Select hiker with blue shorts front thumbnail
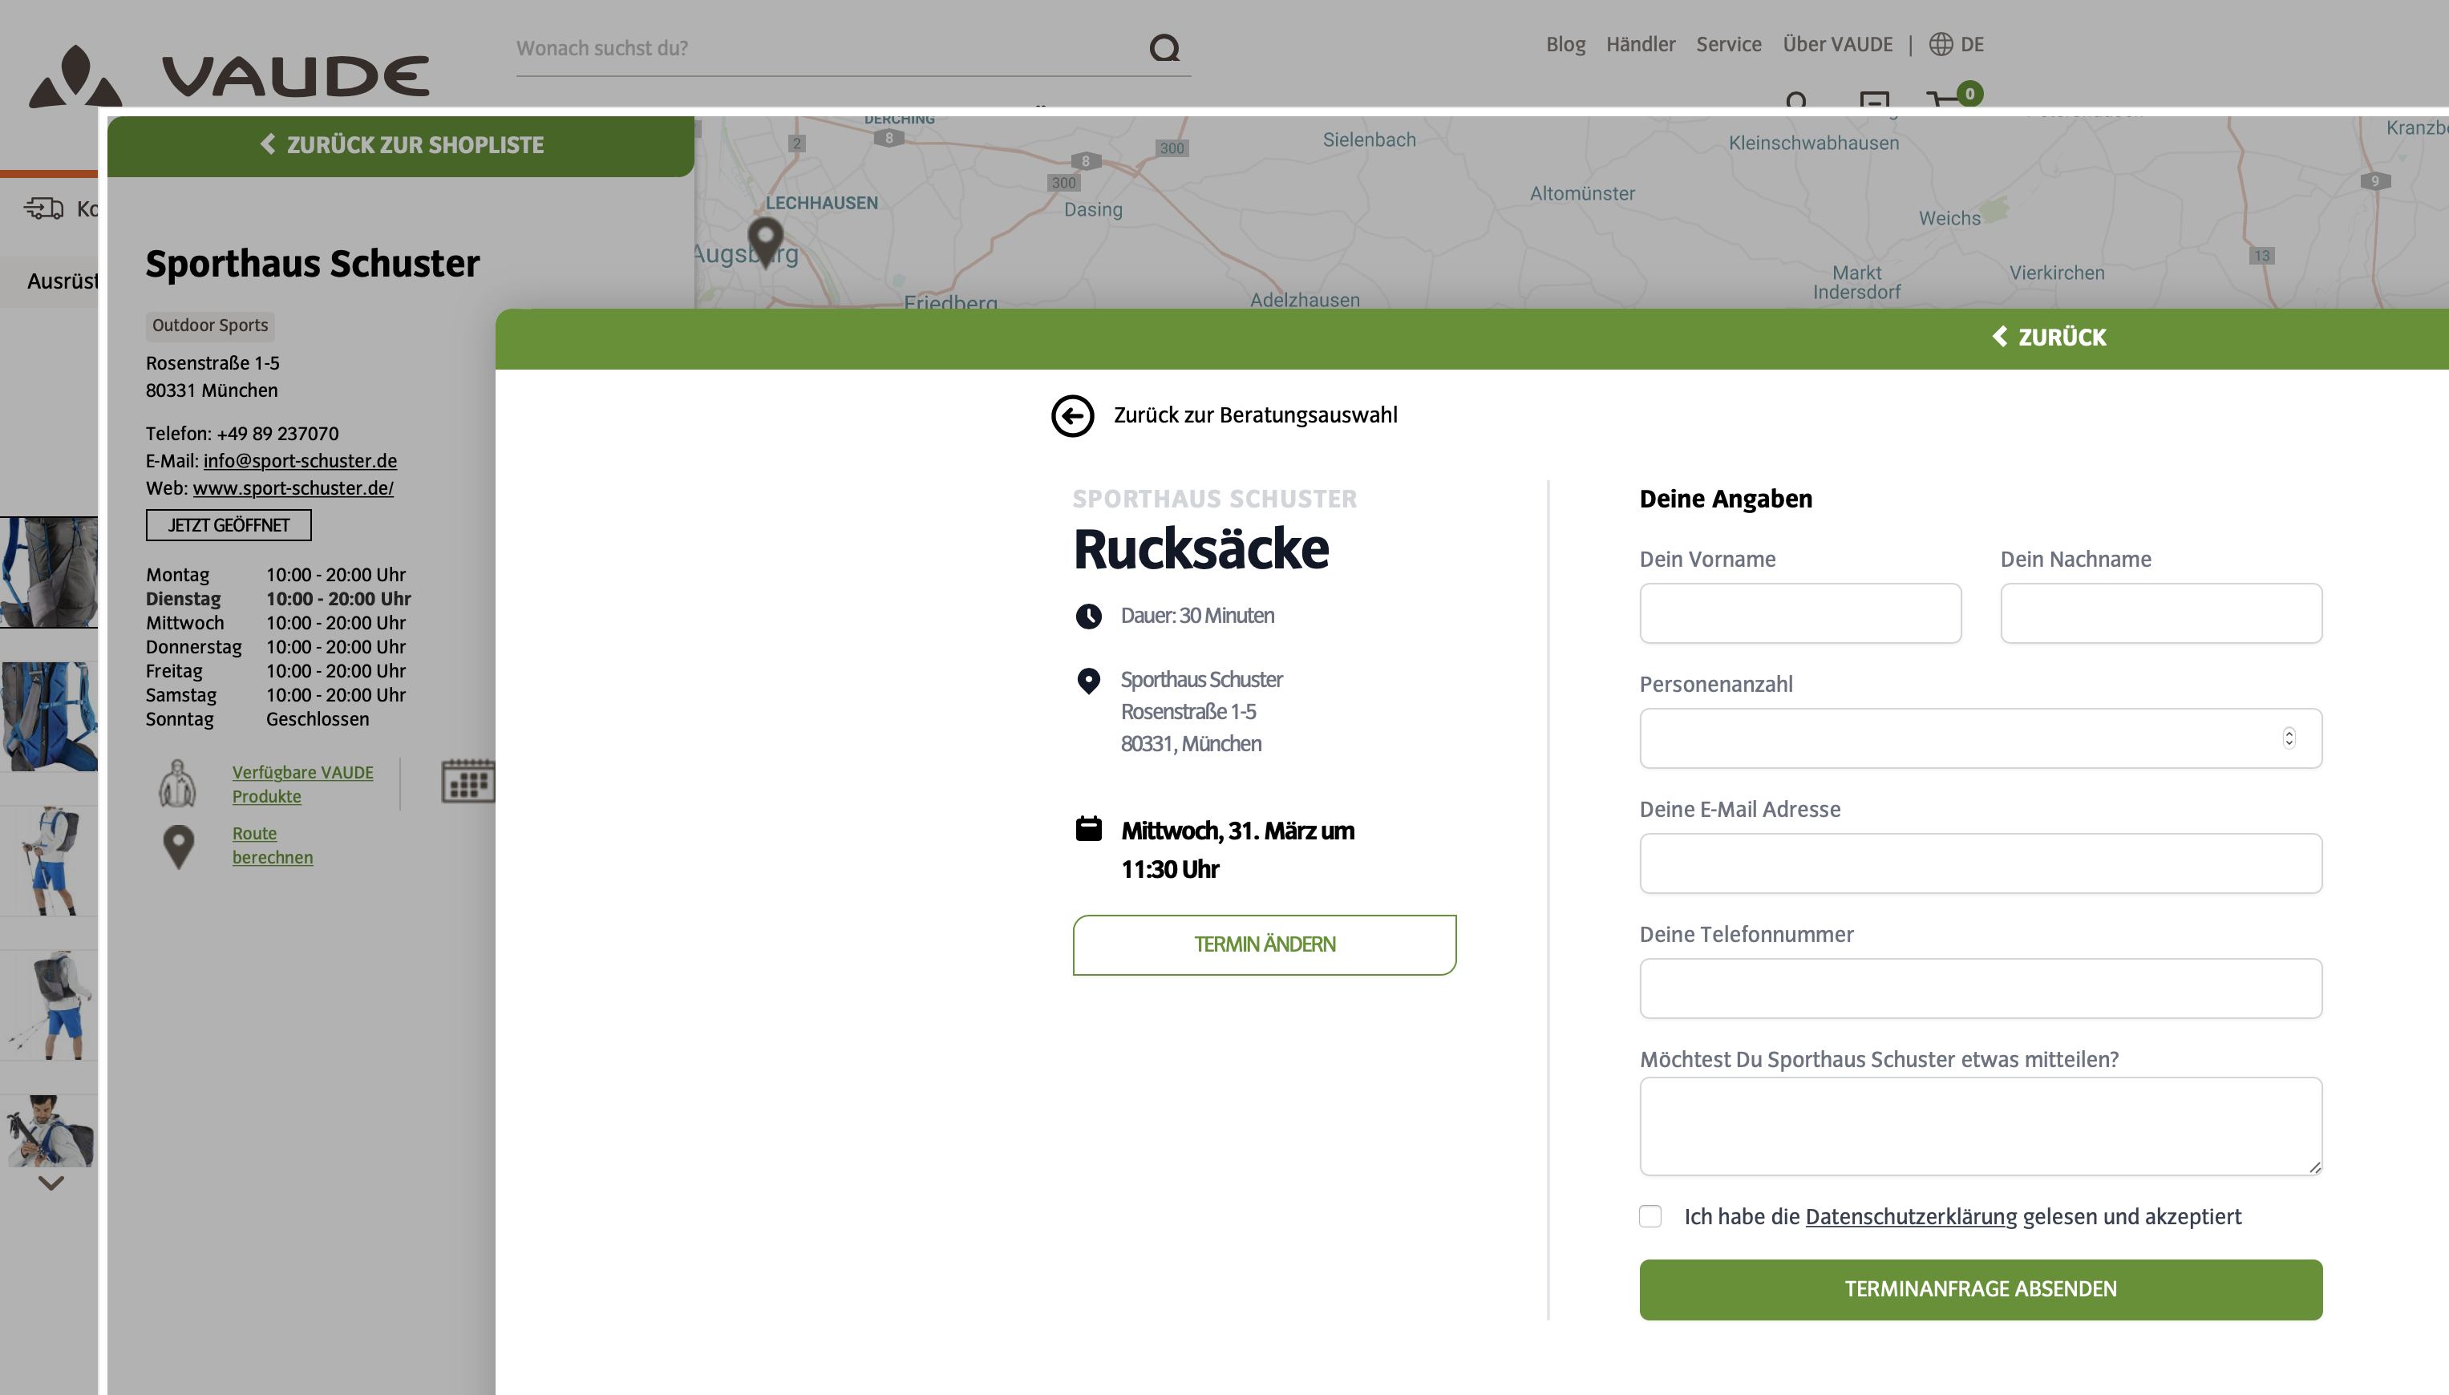The image size is (2449, 1395). (x=49, y=860)
